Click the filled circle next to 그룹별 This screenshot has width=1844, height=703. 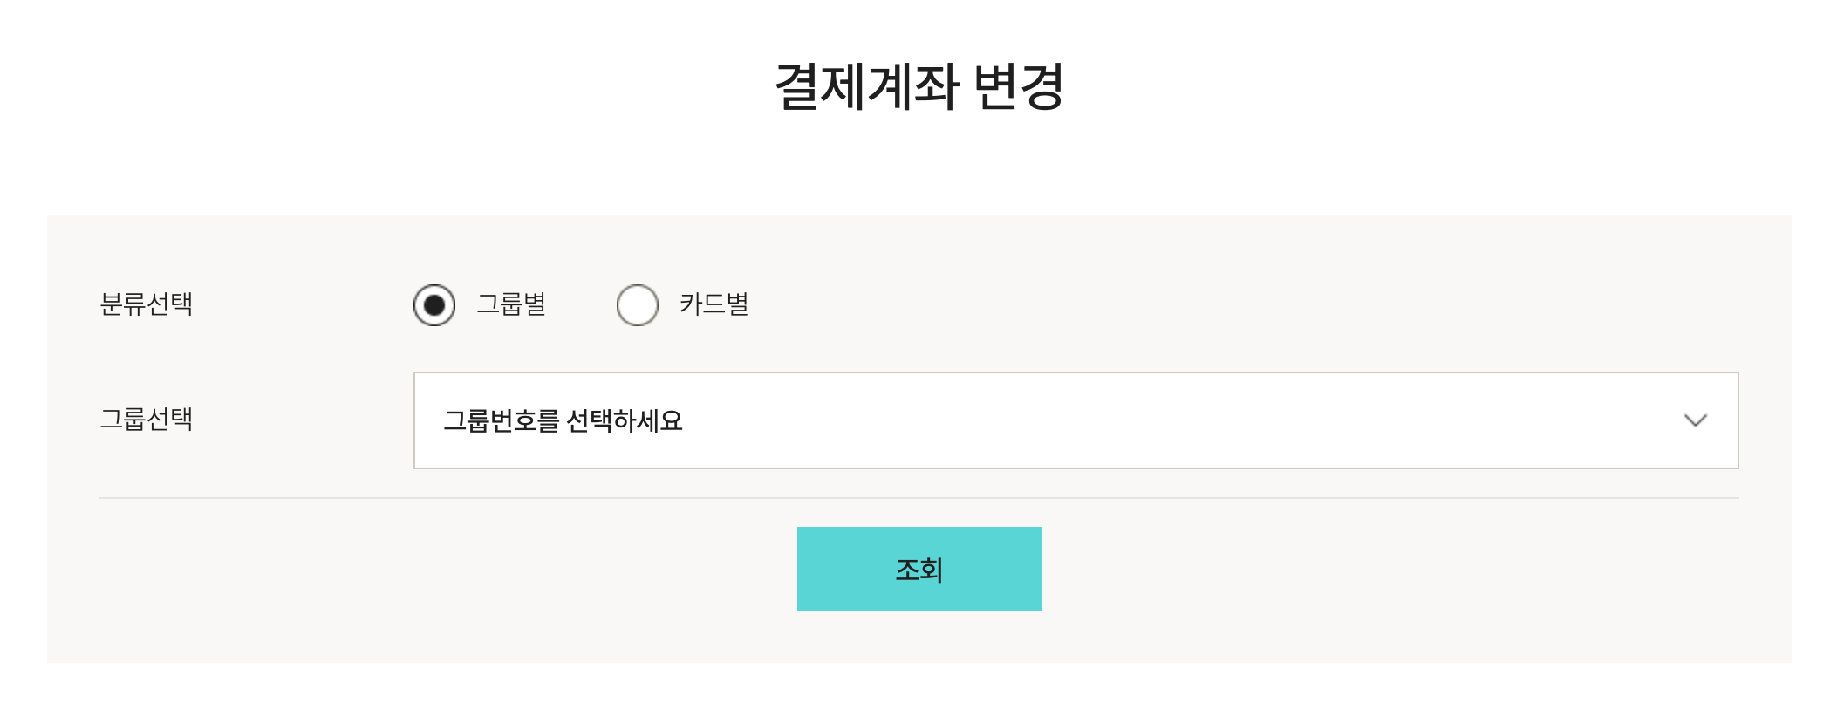pyautogui.click(x=434, y=305)
